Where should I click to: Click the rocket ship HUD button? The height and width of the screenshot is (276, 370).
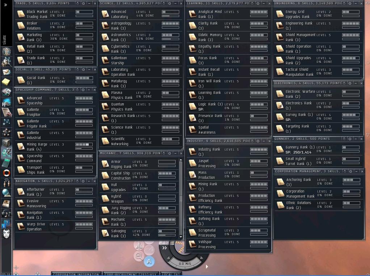point(139,245)
